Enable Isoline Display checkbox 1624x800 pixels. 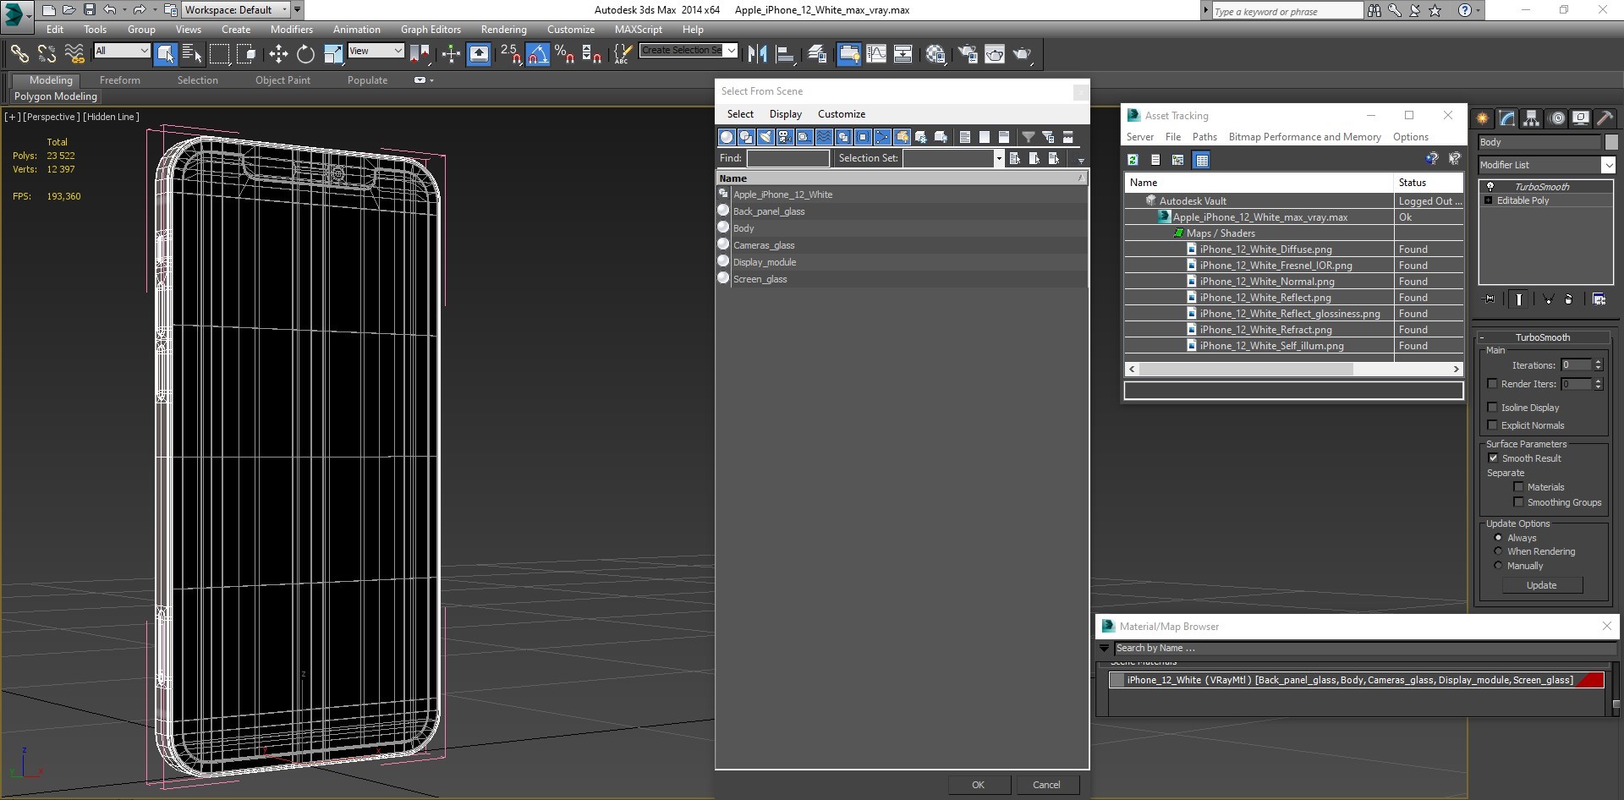[1493, 408]
